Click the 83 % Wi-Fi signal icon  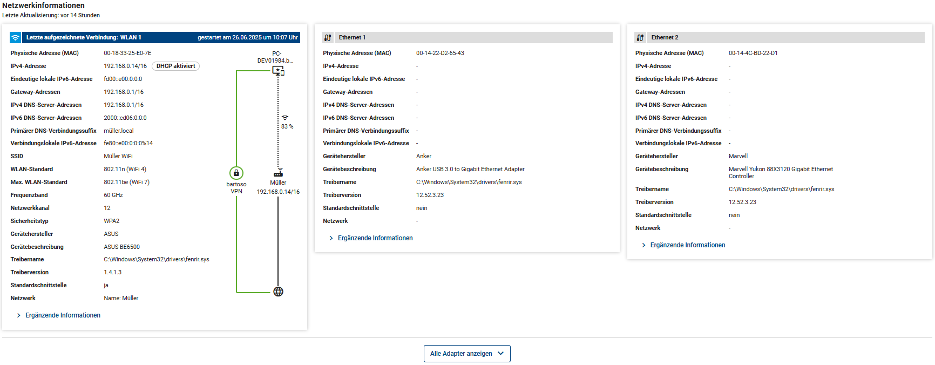pos(285,118)
